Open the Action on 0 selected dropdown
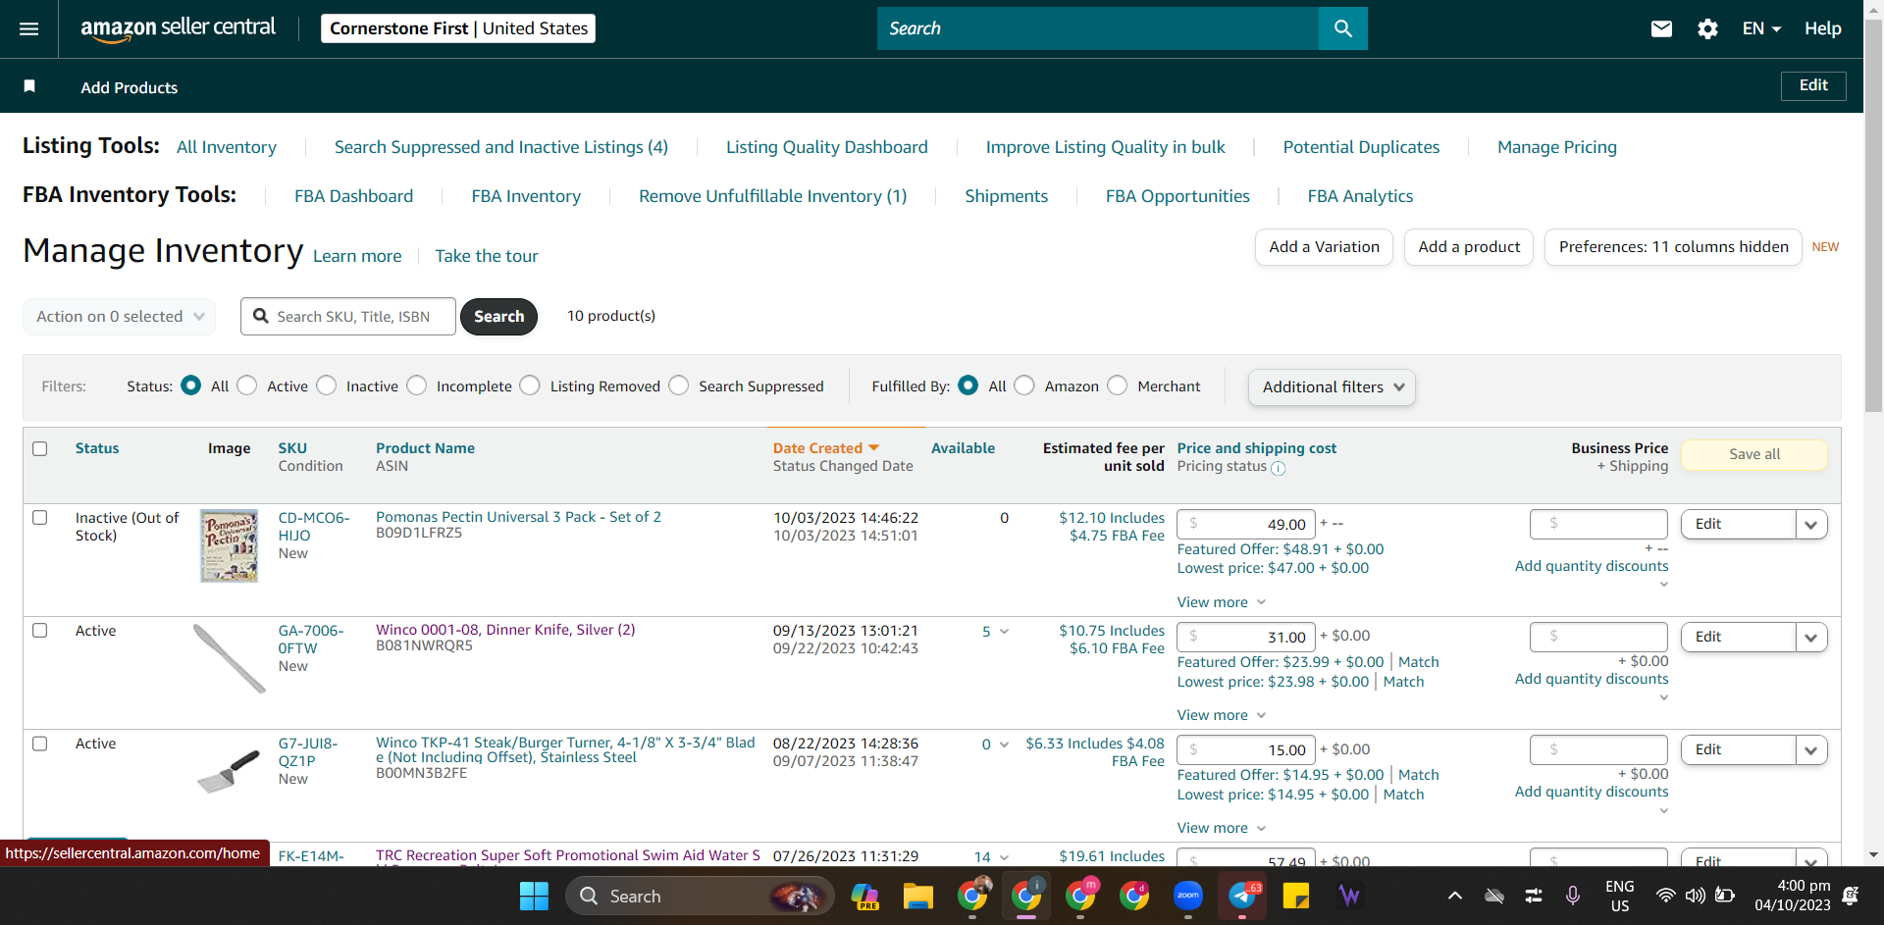Screen dimensions: 1884x925 coord(119,316)
